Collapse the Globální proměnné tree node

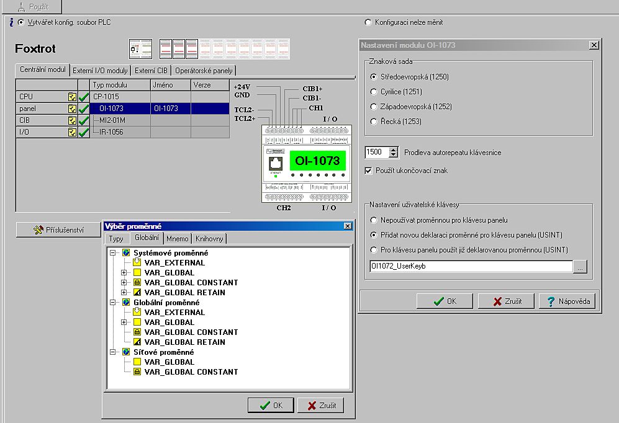point(113,303)
